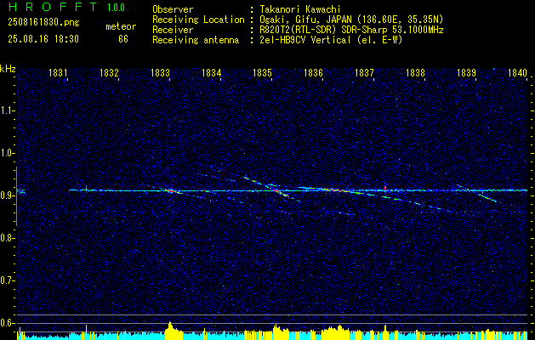The image size is (535, 340).
Task: Click the 1832 time marker
Action: 109,73
